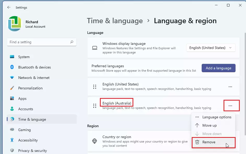This screenshot has height=154, width=246.
Task: Choose Language options from context menu
Action: coord(213,117)
